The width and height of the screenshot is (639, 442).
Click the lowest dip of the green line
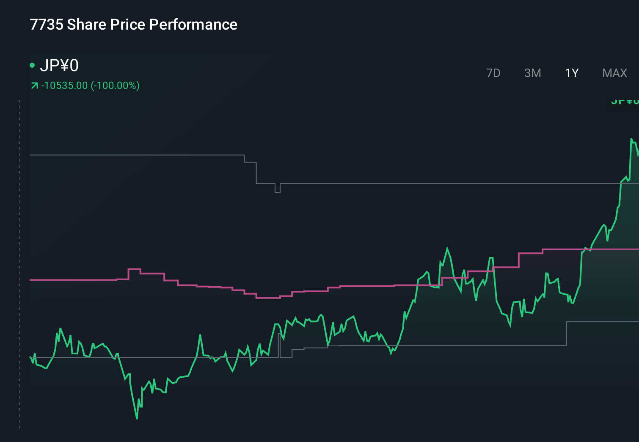click(x=136, y=418)
